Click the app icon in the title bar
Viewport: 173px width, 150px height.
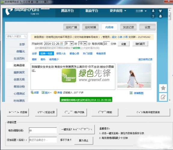[x=2, y=2]
